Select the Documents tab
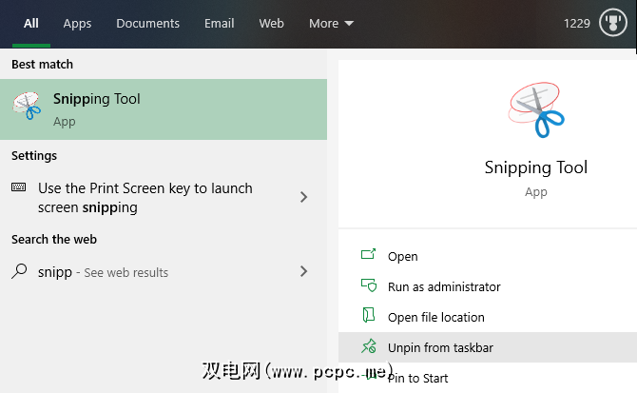 (x=148, y=24)
